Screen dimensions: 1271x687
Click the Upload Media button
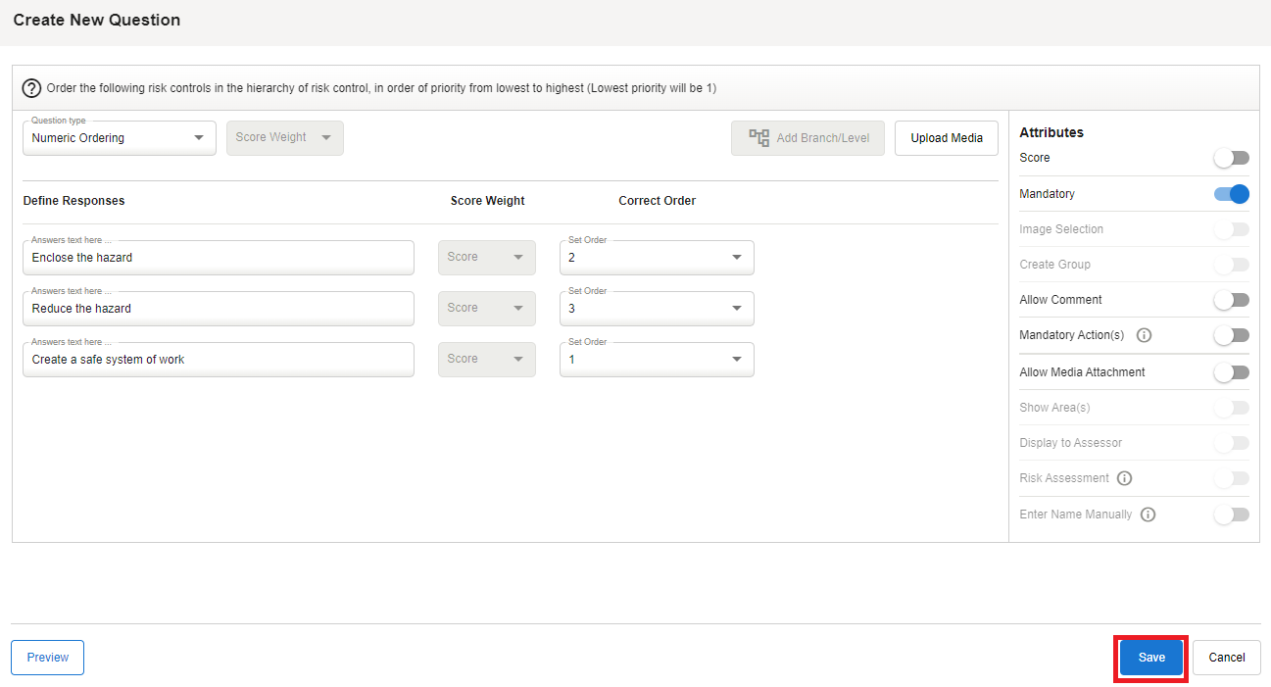946,138
